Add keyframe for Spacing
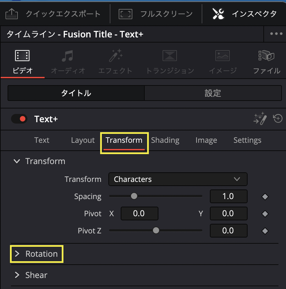286x289 pixels. coord(265,197)
